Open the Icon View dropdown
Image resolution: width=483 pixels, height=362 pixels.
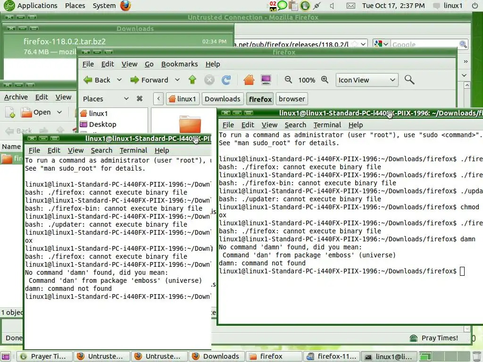367,80
